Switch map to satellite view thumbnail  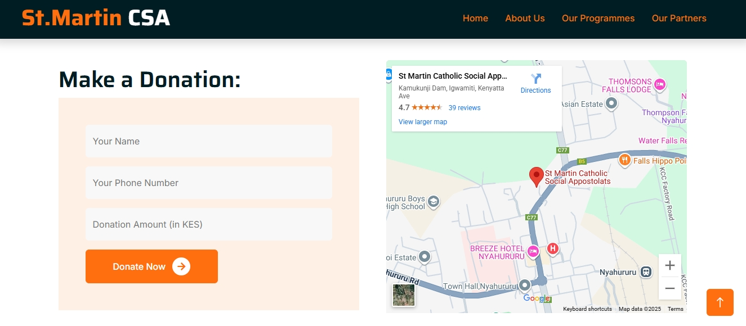403,295
